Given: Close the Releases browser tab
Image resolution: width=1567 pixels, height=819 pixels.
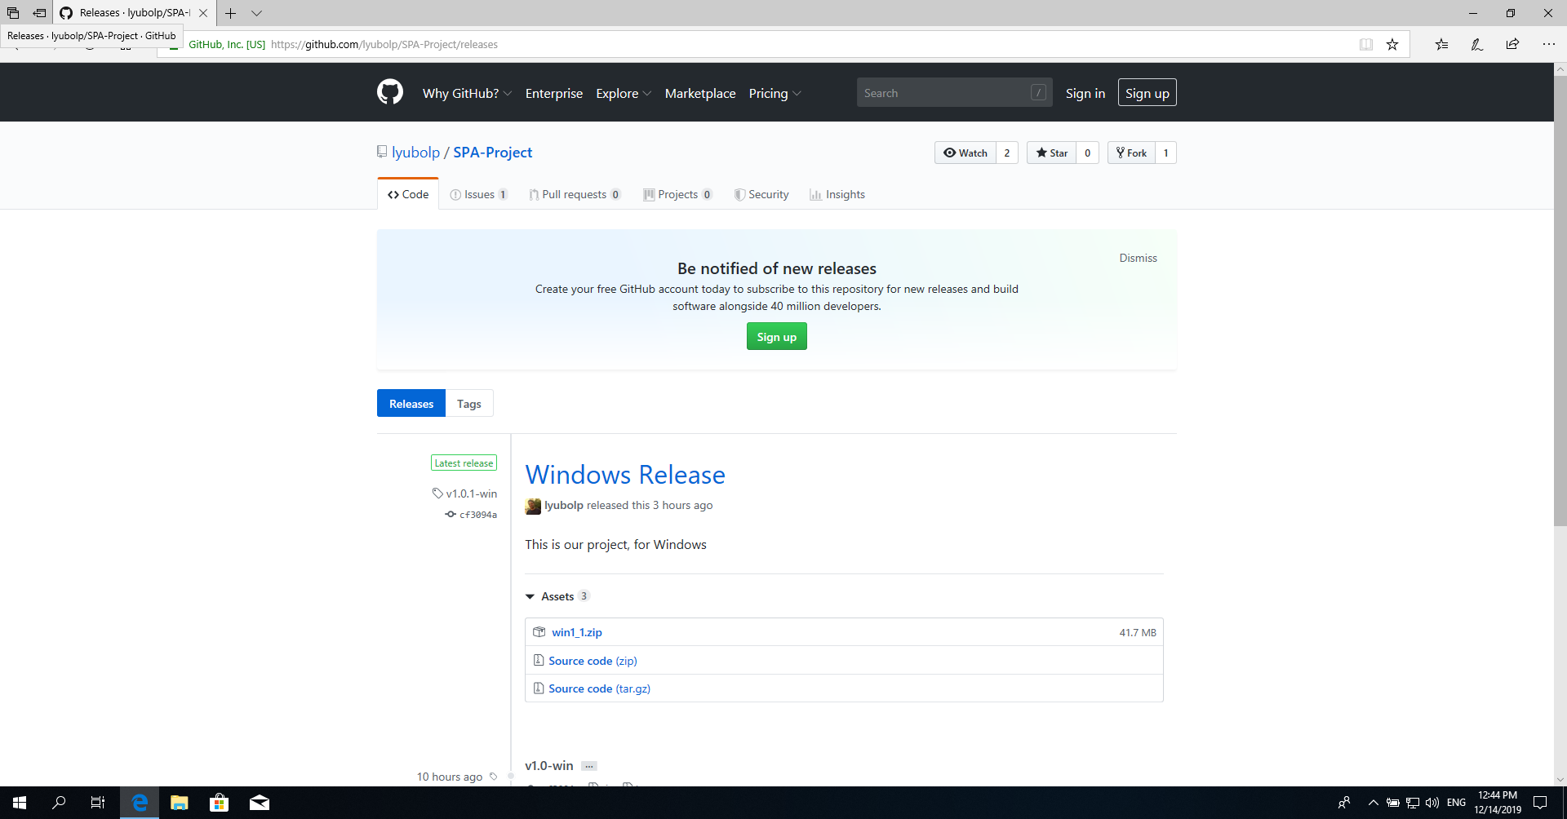Looking at the screenshot, I should click(x=203, y=13).
